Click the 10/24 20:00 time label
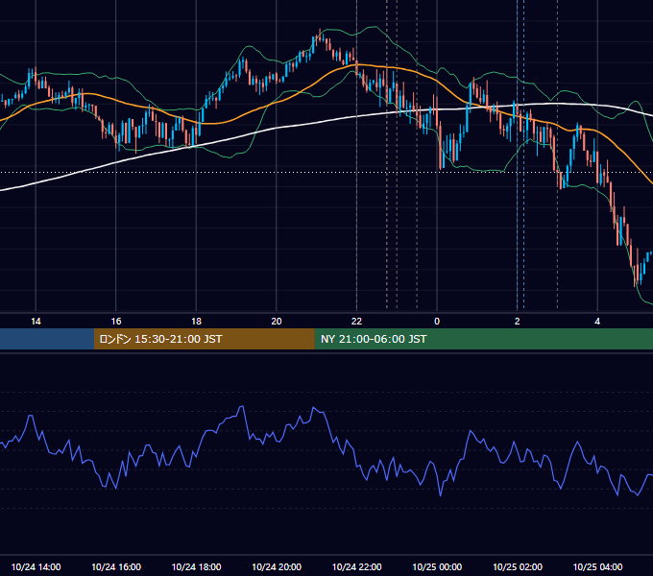The width and height of the screenshot is (653, 576). (x=277, y=566)
